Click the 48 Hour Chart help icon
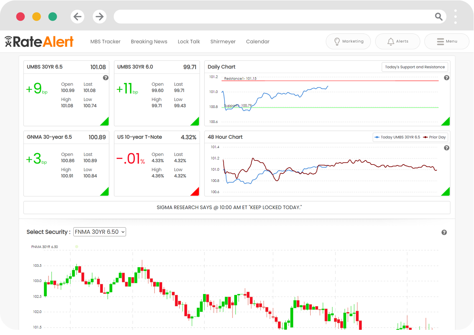Screen dimensions: 474x335 click(x=446, y=148)
